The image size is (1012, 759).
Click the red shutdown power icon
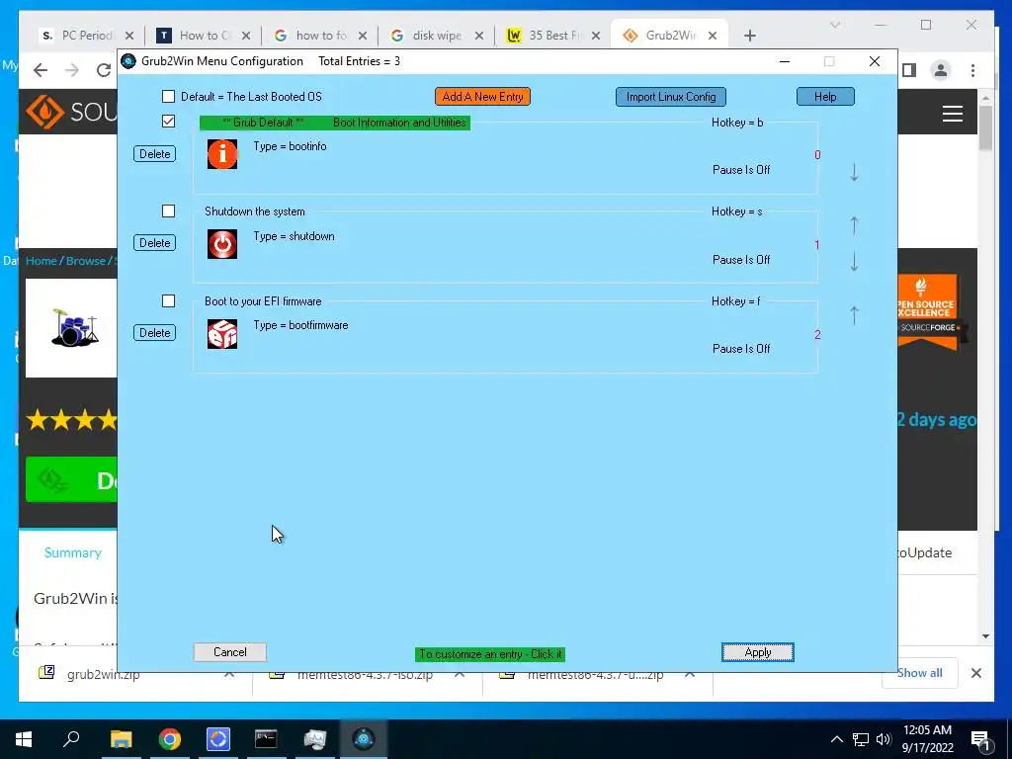coord(222,244)
